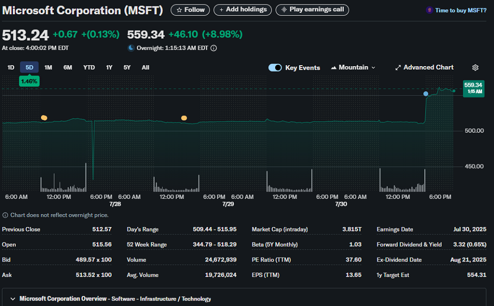This screenshot has width=494, height=306.
Task: Click the second orange key event dot
Action: (184, 118)
